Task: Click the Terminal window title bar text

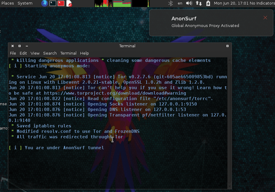Action: 127,46
